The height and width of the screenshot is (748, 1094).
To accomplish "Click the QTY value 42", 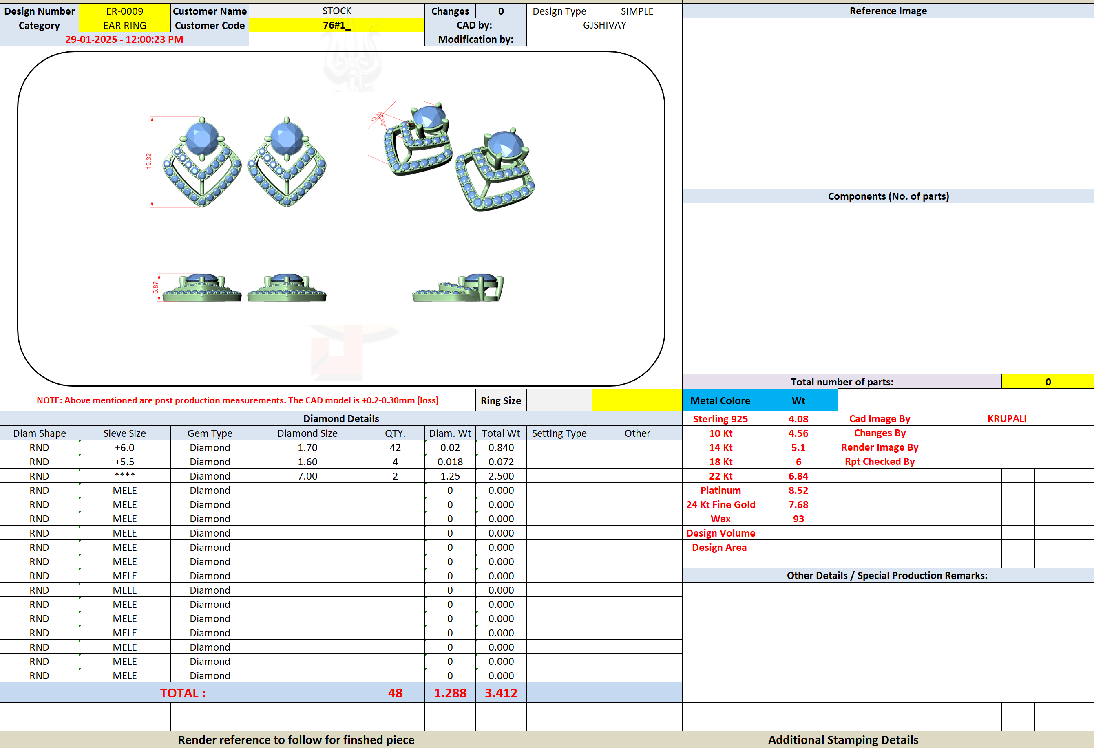I will coord(396,447).
